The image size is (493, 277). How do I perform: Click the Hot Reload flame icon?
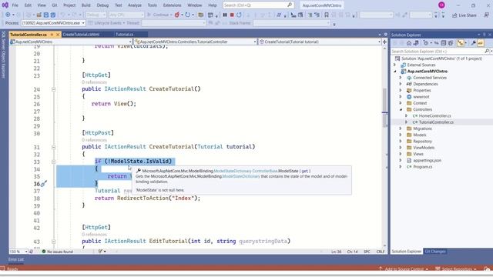[177, 15]
